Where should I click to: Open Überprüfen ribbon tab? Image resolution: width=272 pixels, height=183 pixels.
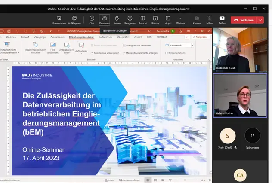123,37
